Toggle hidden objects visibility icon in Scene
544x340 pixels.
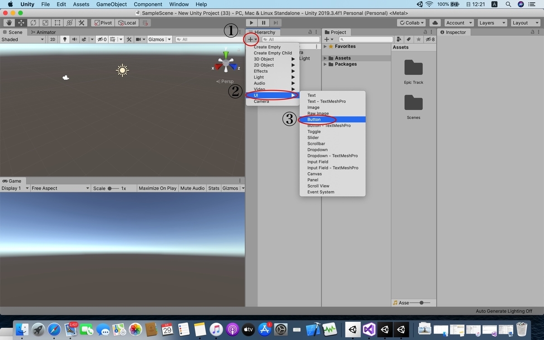click(x=102, y=39)
